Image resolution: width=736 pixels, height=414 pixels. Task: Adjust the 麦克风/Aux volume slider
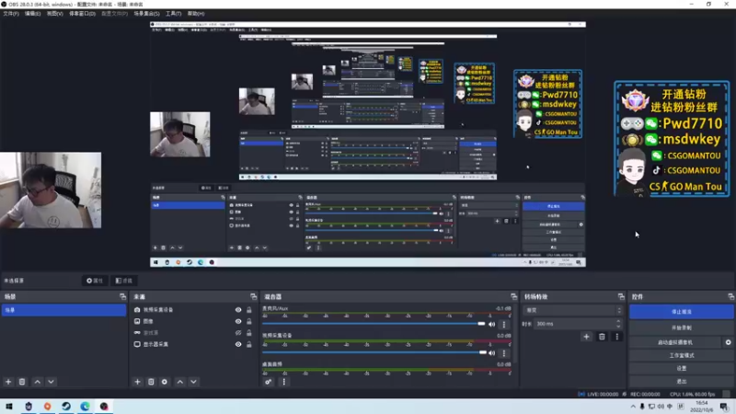pyautogui.click(x=374, y=324)
